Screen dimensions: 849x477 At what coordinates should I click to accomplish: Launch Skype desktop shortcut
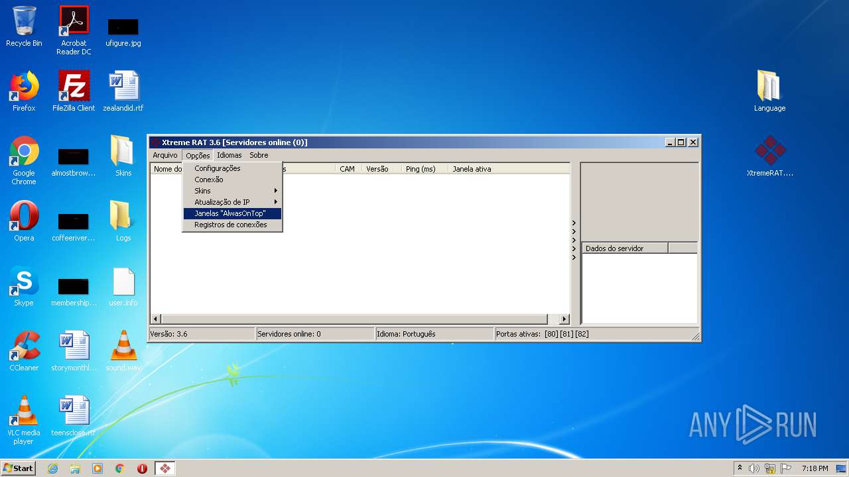pos(24,286)
